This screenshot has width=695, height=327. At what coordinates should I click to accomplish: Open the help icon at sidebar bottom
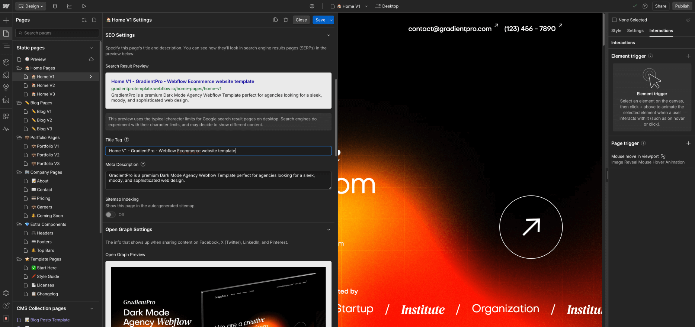pos(6,305)
